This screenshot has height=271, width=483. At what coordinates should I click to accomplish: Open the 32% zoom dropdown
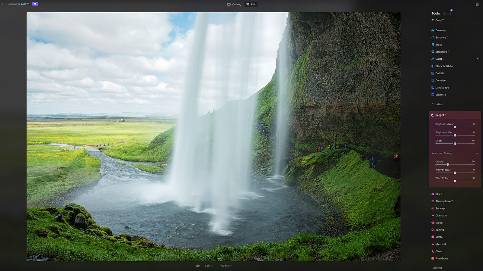point(209,266)
